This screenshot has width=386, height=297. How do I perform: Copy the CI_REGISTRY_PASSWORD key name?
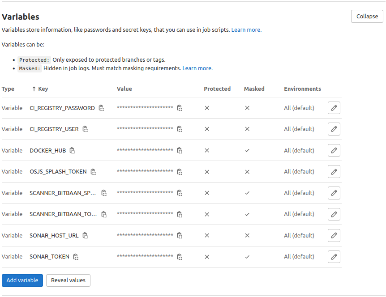pos(101,108)
